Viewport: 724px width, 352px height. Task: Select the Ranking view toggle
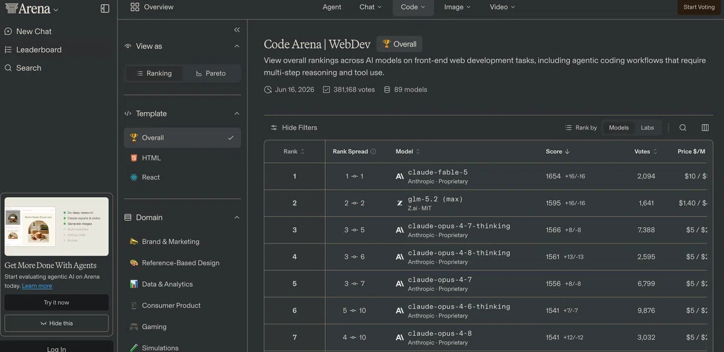click(154, 74)
